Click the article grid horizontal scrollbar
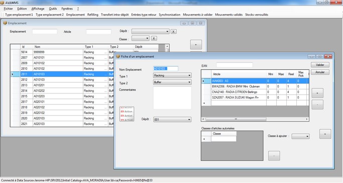The image size is (343, 183). click(x=236, y=119)
